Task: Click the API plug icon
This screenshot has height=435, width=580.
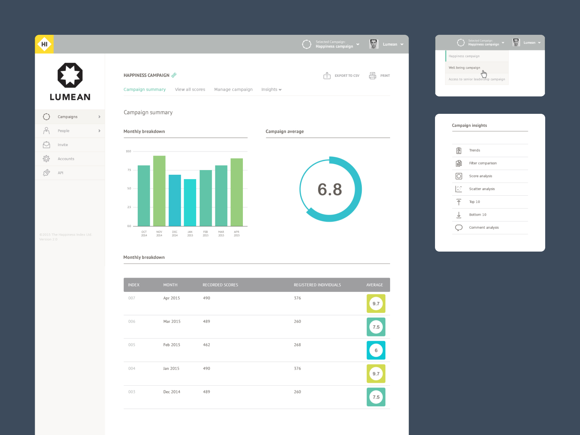Action: click(x=46, y=173)
